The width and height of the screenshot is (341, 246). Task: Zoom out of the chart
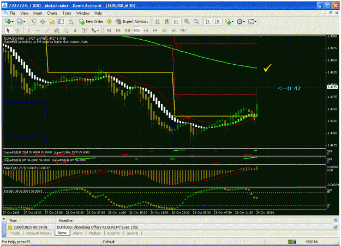[196, 21]
